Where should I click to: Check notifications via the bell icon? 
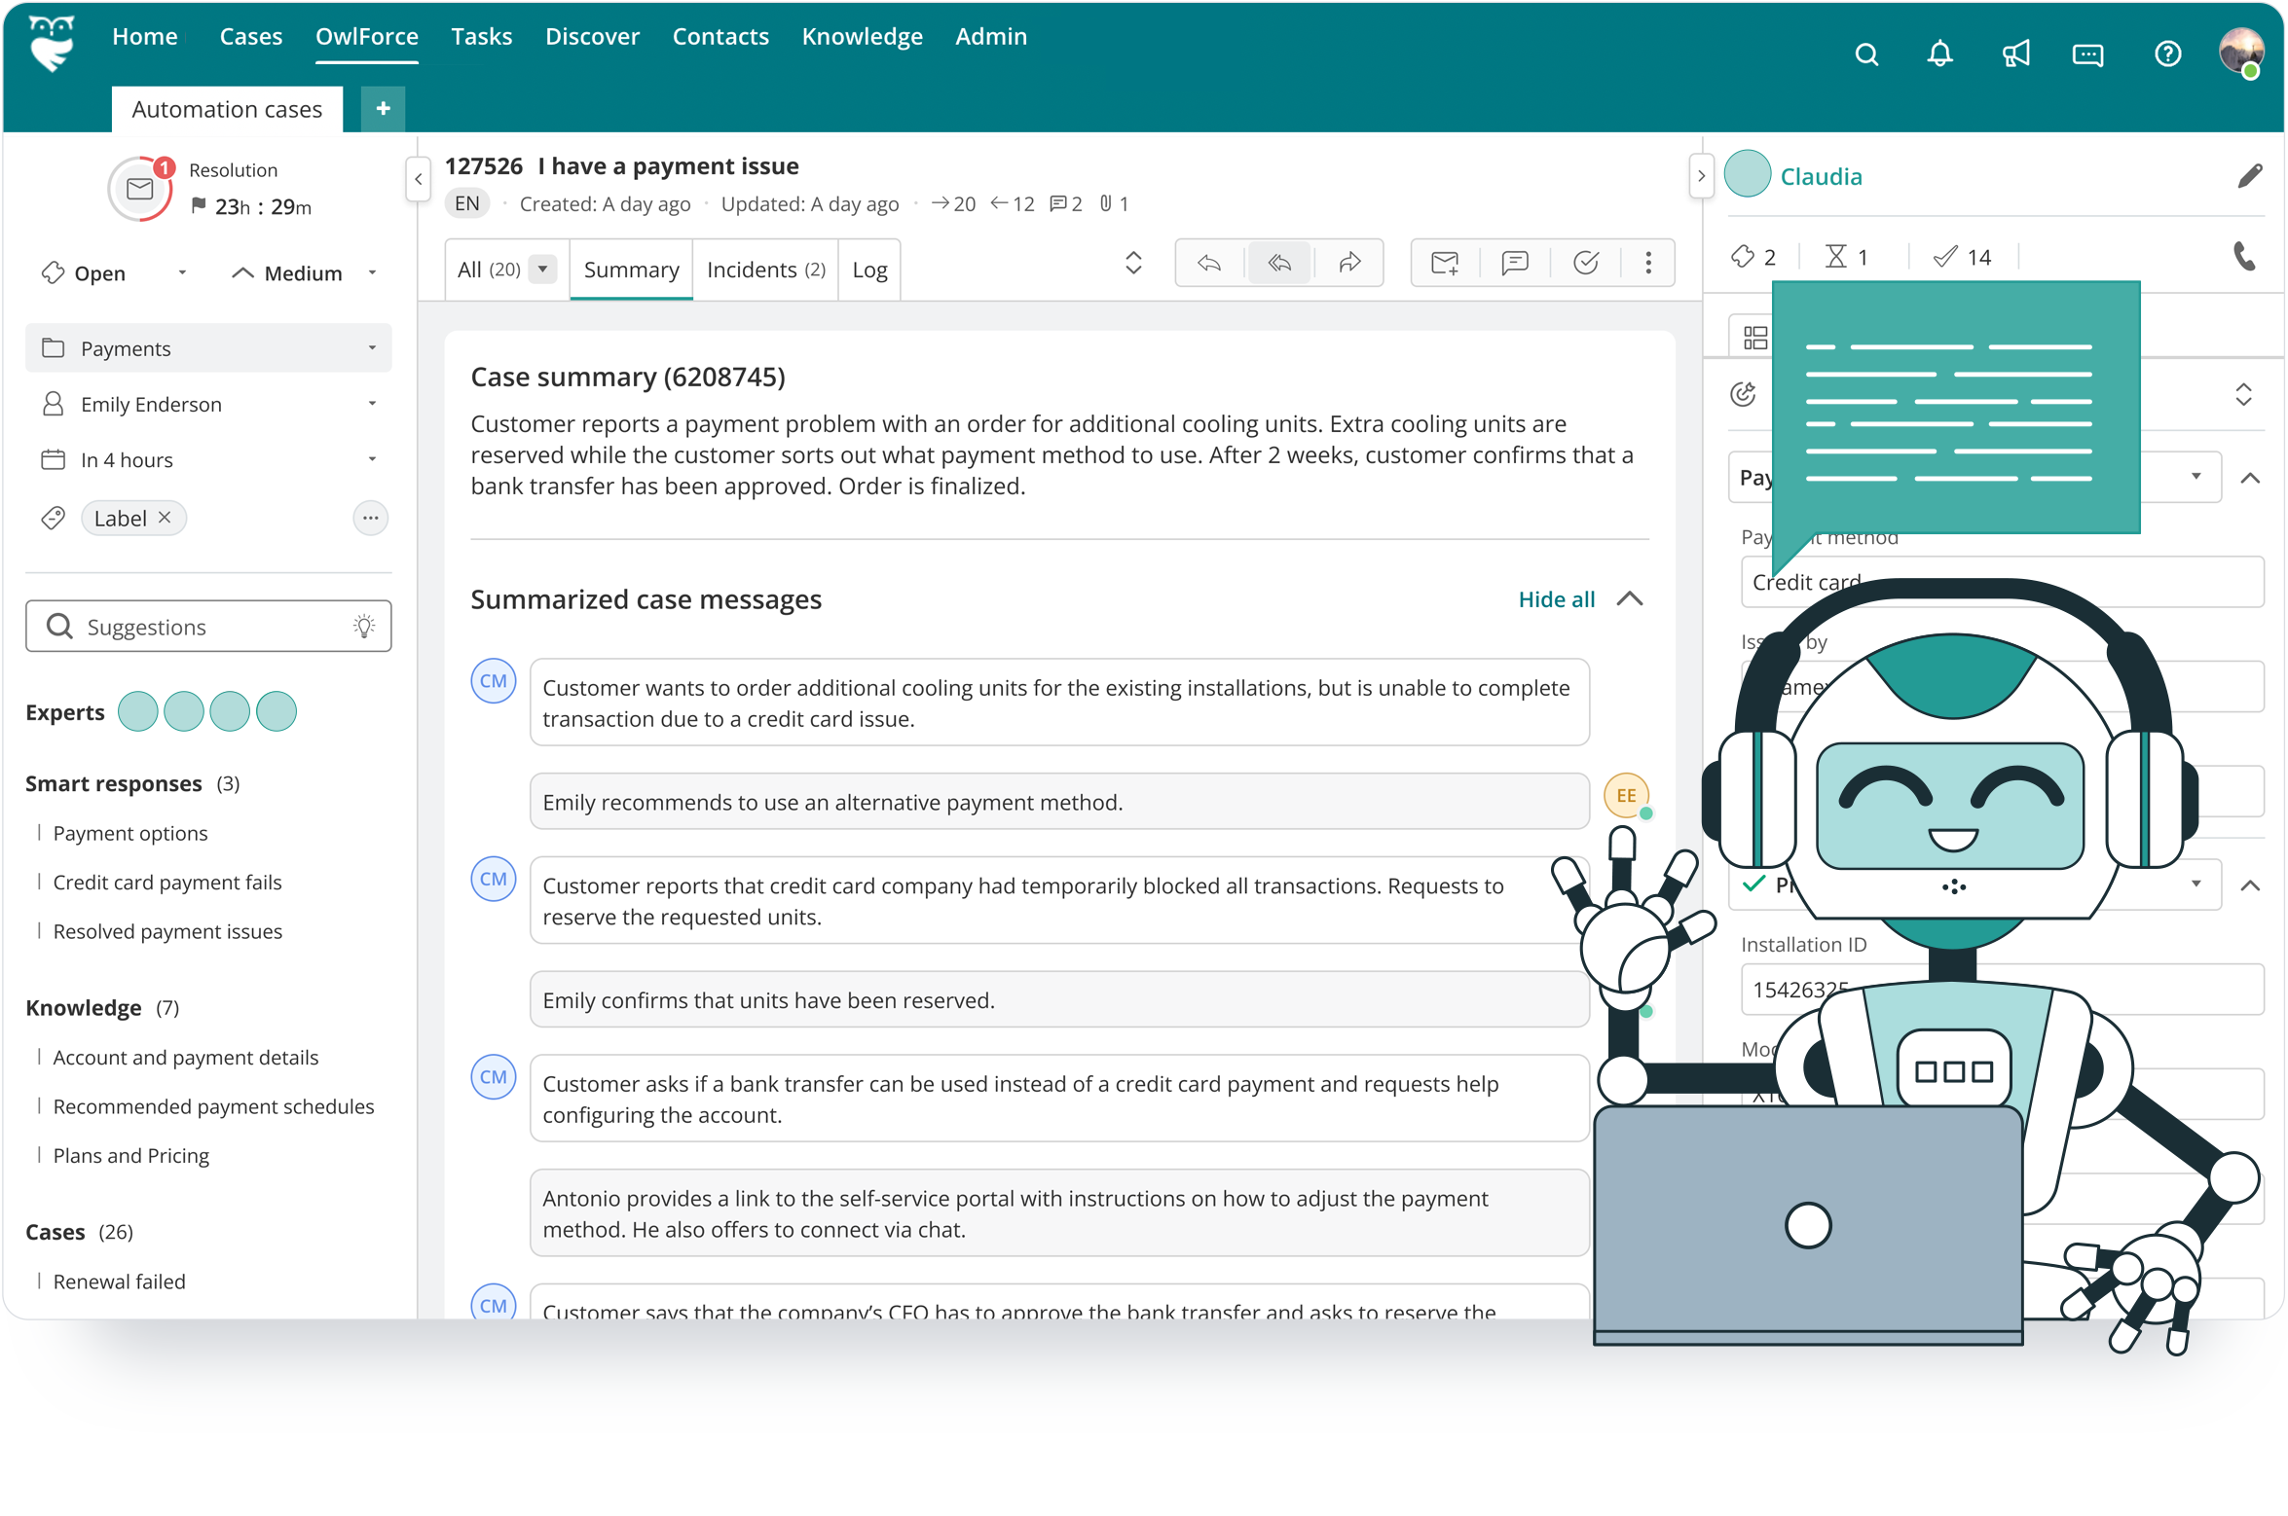(1939, 54)
